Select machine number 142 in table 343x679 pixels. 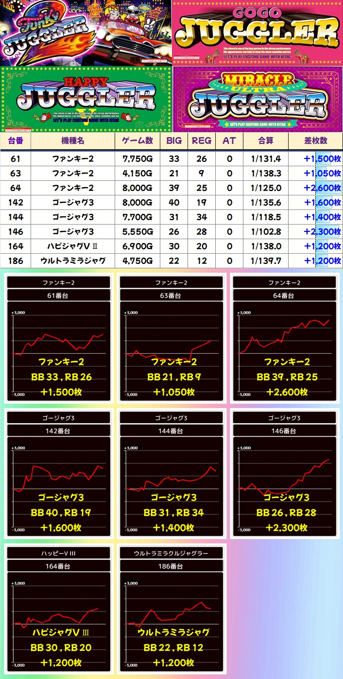(x=16, y=202)
